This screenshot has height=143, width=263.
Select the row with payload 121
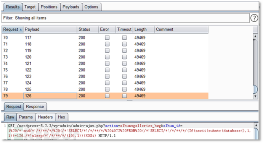tap(105, 63)
